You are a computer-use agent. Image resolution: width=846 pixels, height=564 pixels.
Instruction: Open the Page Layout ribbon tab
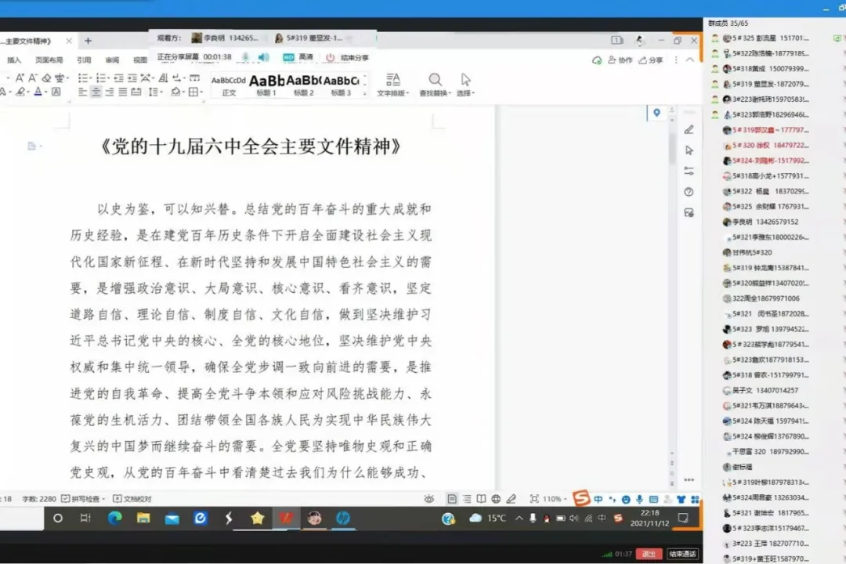(x=49, y=60)
